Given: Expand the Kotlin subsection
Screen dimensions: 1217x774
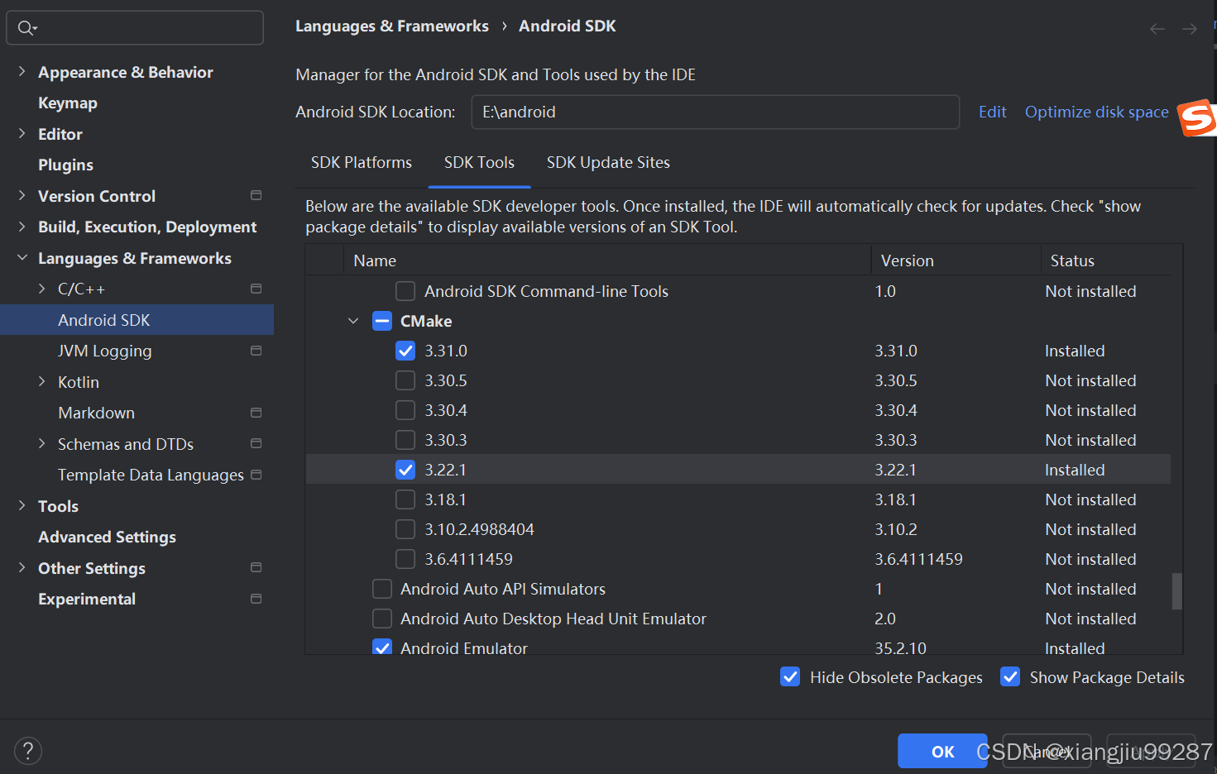Looking at the screenshot, I should point(42,381).
